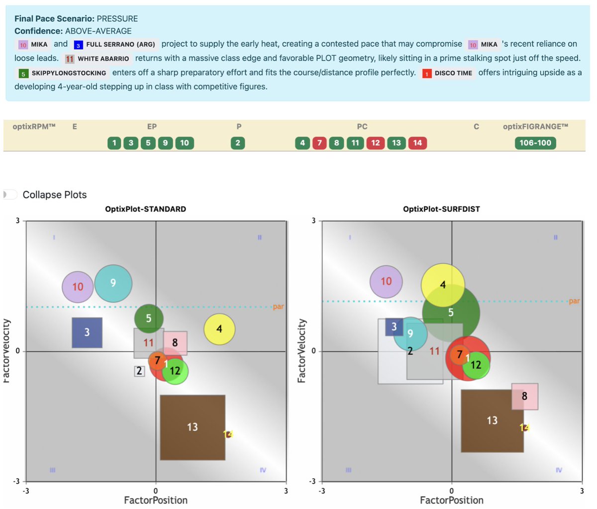Screen dimensions: 597x509
Task: Click purple bubble 10 in SURFDIST plot
Action: pyautogui.click(x=386, y=282)
